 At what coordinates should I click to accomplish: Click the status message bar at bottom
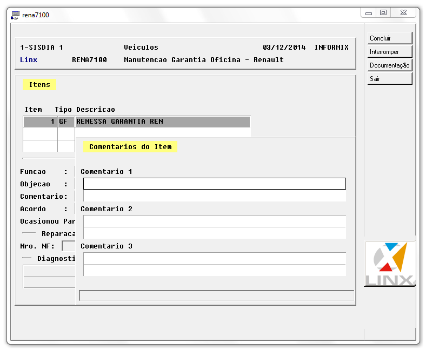point(217,295)
